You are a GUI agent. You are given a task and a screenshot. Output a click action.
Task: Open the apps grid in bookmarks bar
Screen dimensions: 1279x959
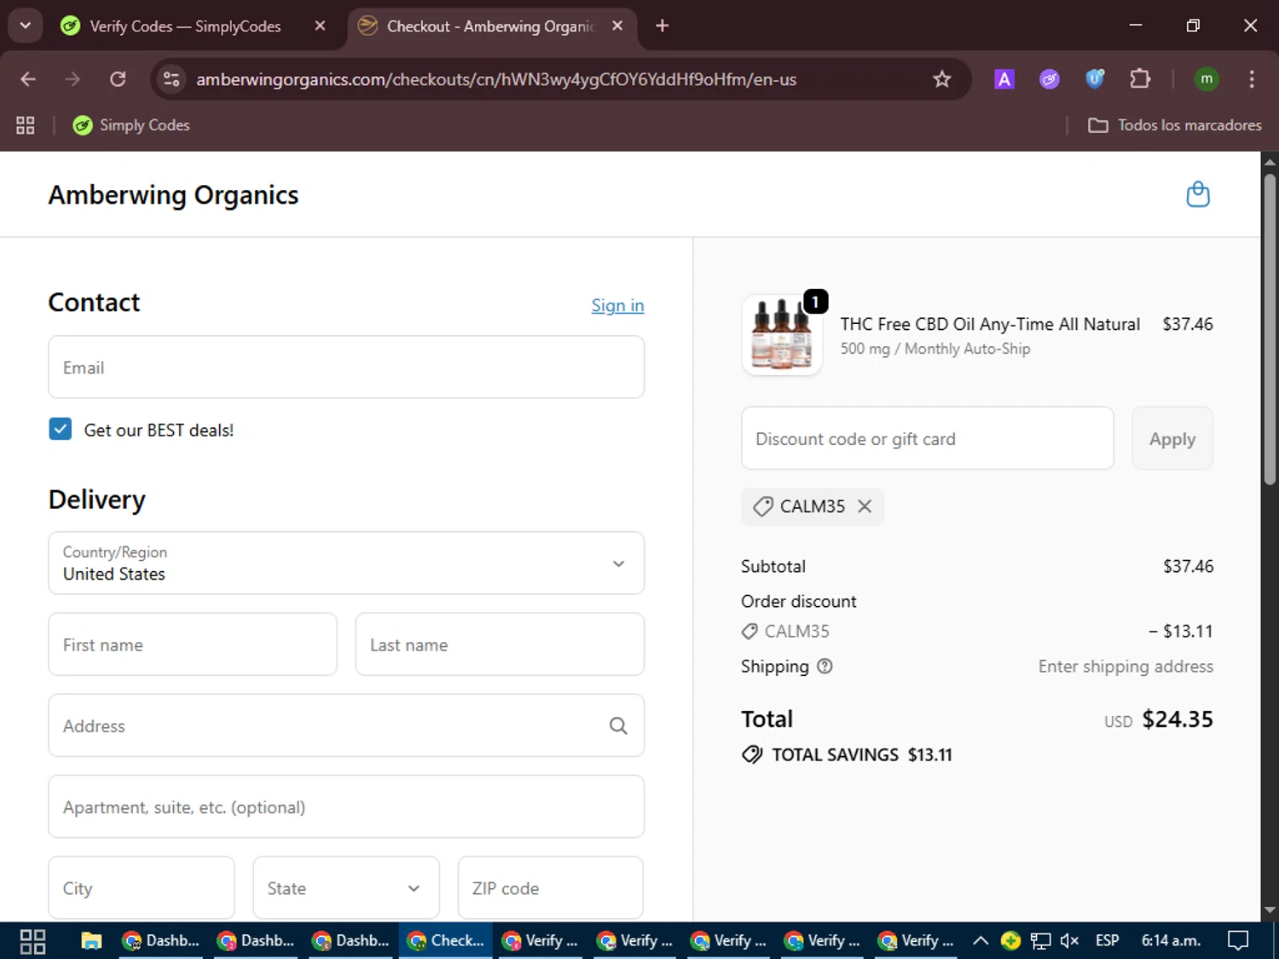coord(26,125)
